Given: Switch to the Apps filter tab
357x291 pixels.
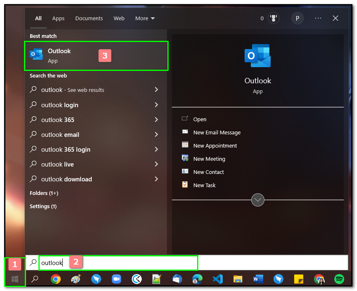Looking at the screenshot, I should click(58, 19).
